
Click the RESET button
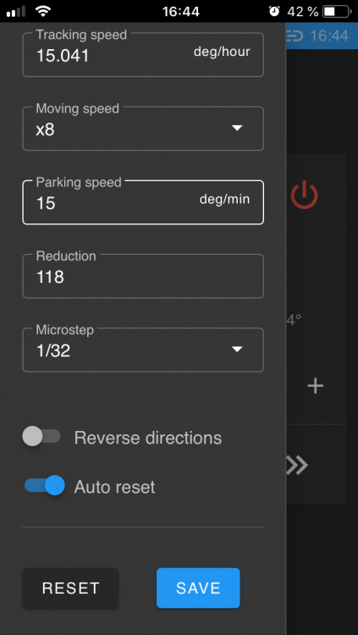coord(70,588)
